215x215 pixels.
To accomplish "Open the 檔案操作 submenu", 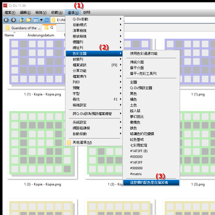I will point(94,76).
